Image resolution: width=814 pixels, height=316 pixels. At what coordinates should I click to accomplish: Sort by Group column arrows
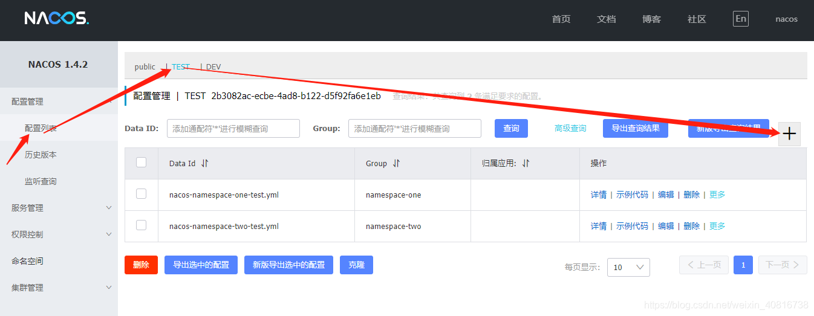click(396, 163)
